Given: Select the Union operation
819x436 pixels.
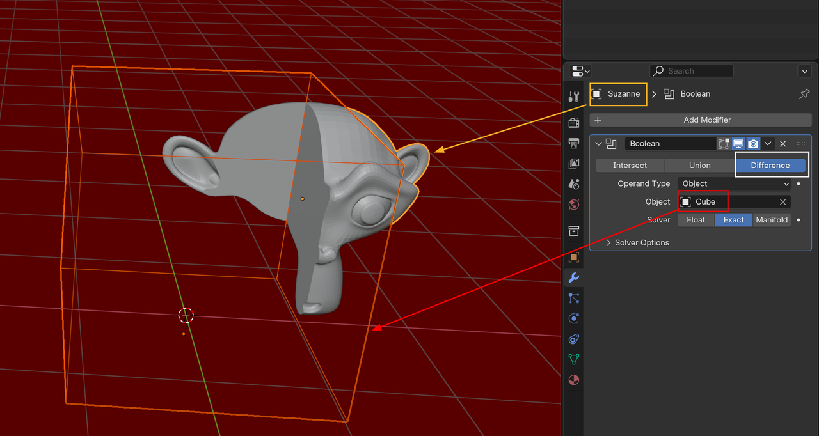Looking at the screenshot, I should [x=699, y=166].
